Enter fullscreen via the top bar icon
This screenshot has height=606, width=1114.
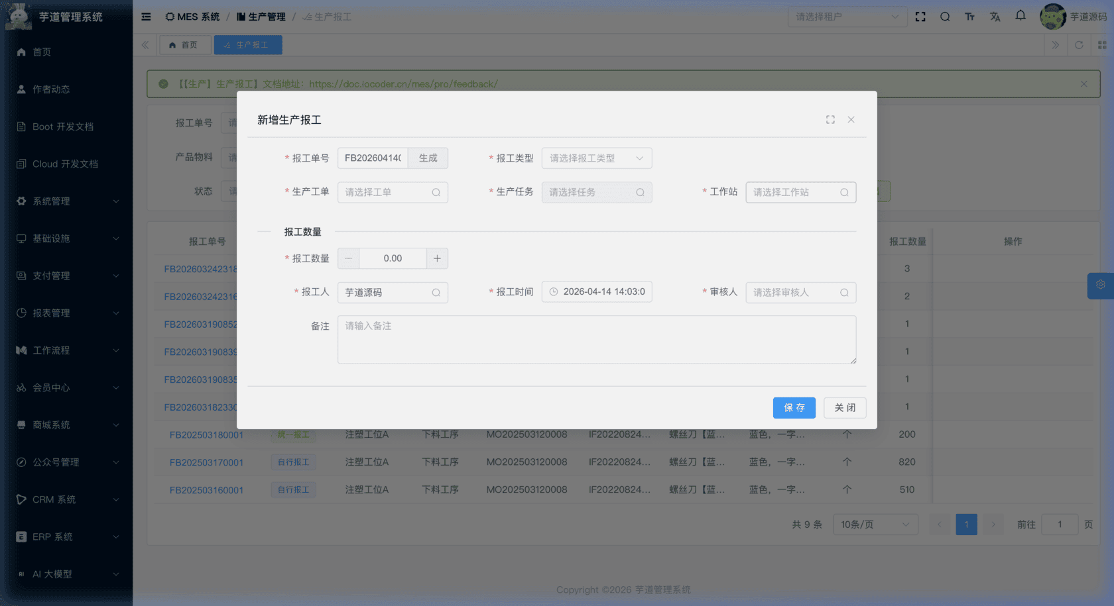tap(920, 17)
